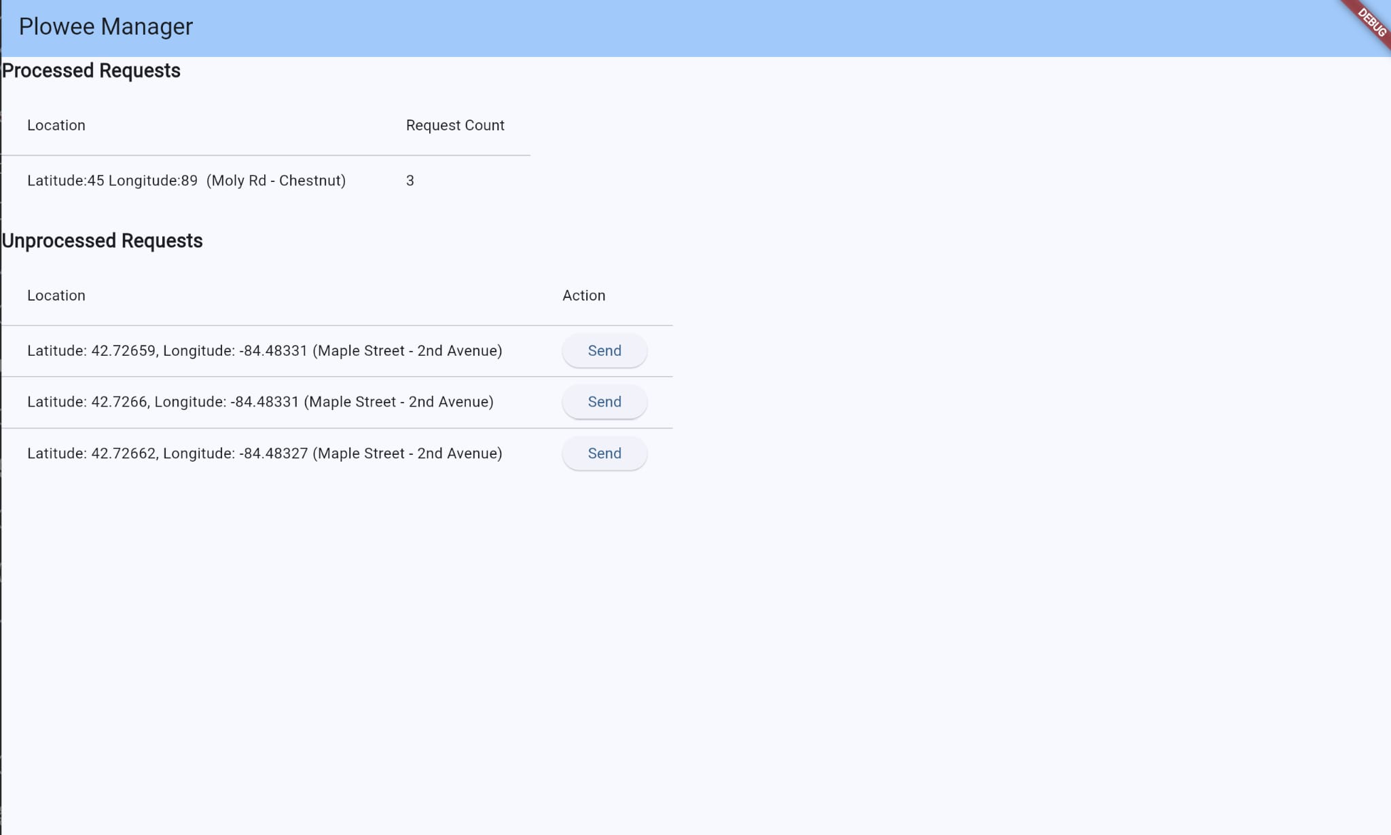Image resolution: width=1391 pixels, height=835 pixels.
Task: Select the Latitude 42.72659 location text
Action: coord(264,351)
